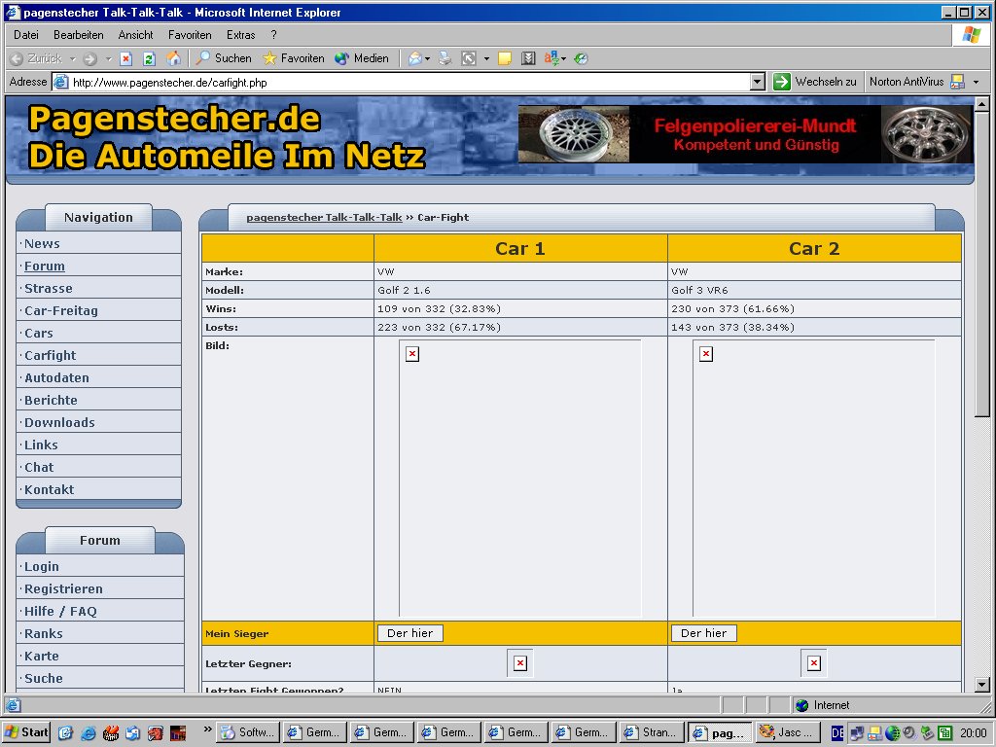996x747 pixels.
Task: Click Car 1's Letzter Gegner broken image
Action: (520, 663)
